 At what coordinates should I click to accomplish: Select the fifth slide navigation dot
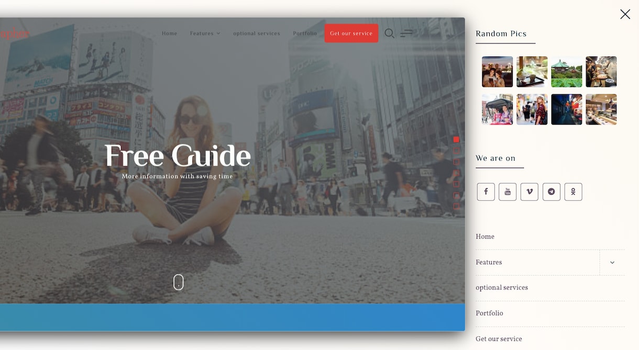(x=456, y=184)
